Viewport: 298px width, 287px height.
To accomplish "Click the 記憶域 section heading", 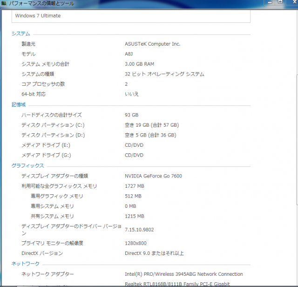I will (x=19, y=105).
